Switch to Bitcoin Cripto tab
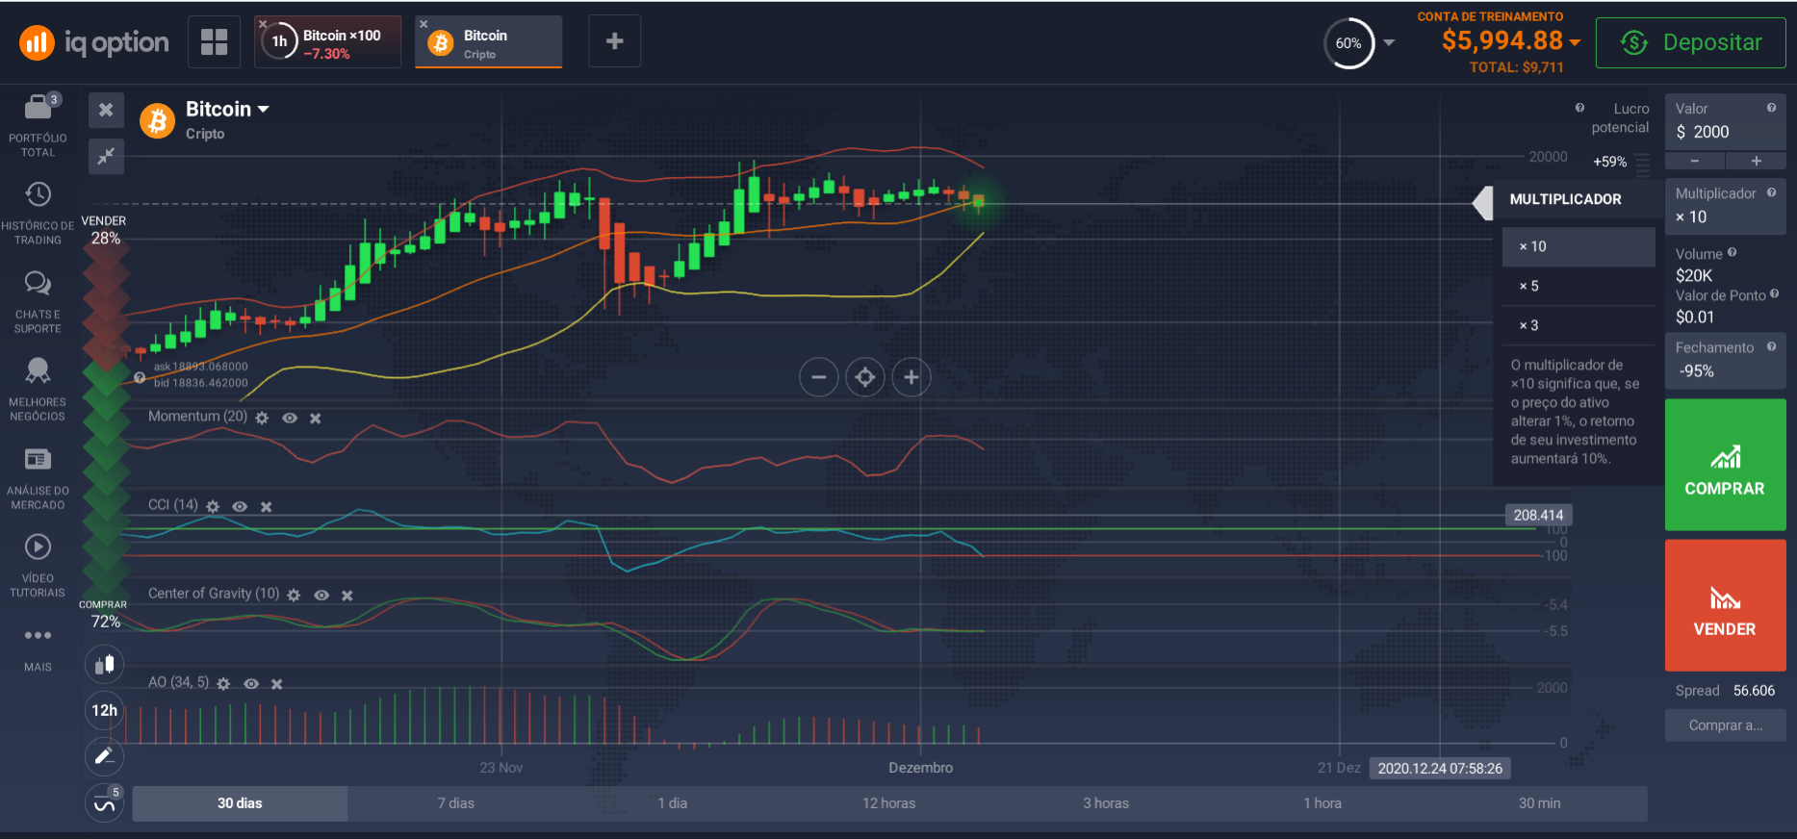 [489, 42]
